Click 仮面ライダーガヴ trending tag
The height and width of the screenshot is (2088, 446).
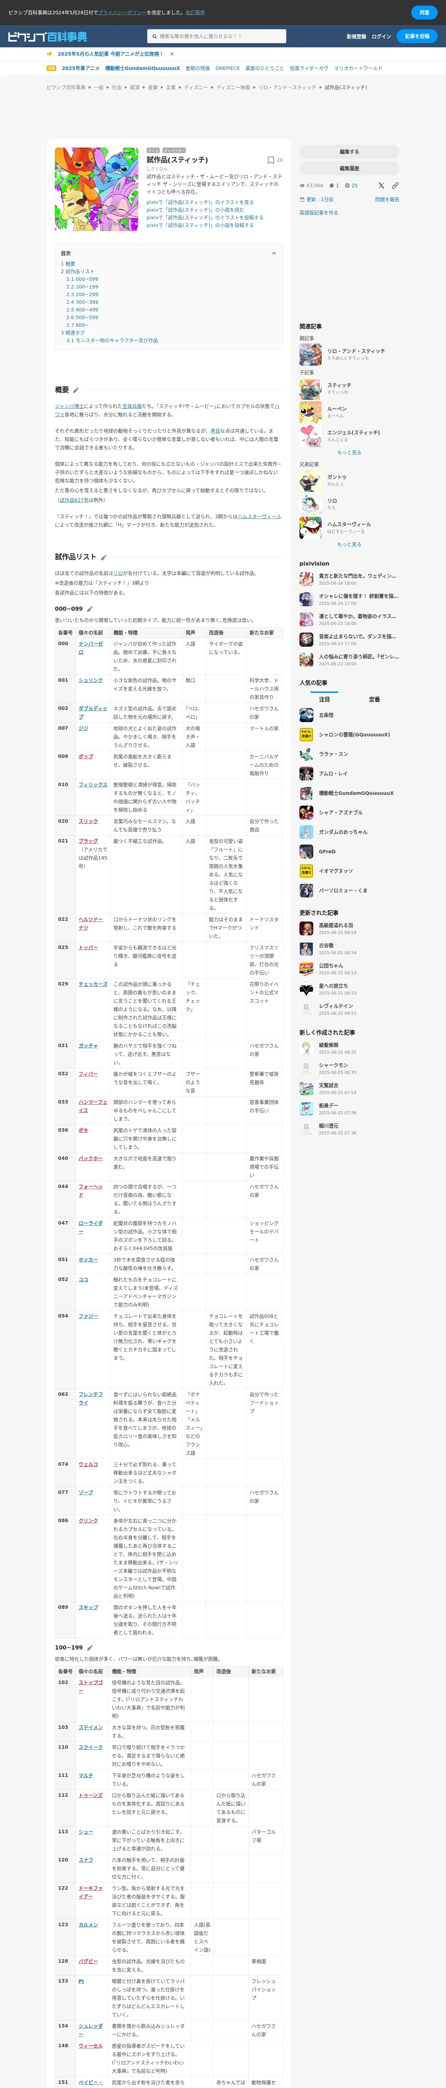[x=309, y=68]
